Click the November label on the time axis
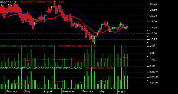This screenshot has width=178, height=94. click(69, 91)
